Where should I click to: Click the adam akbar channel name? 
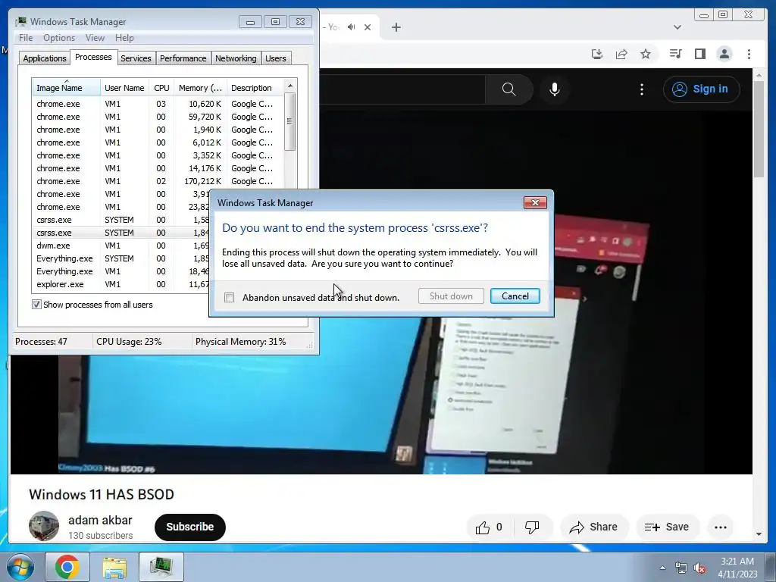pos(100,520)
